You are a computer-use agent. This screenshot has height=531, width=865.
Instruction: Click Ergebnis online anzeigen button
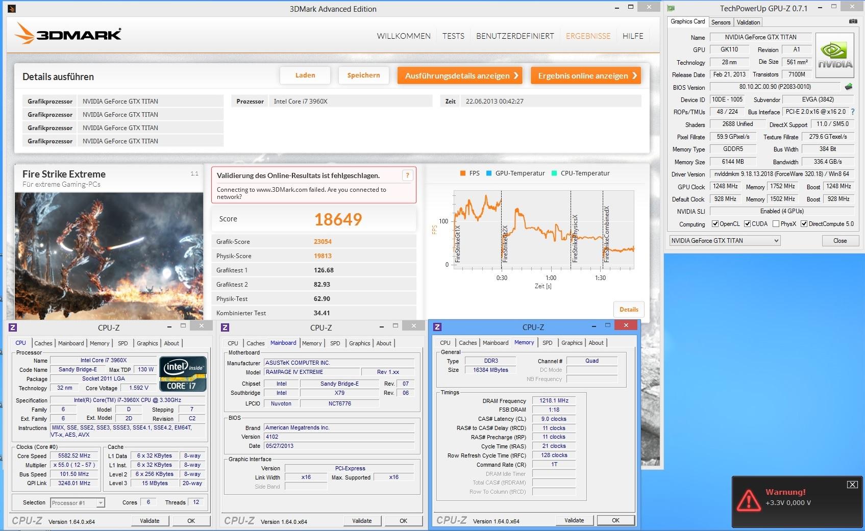tap(586, 75)
